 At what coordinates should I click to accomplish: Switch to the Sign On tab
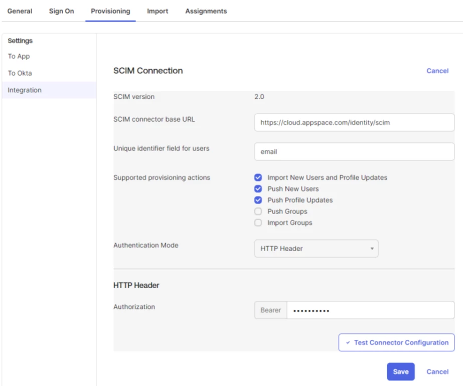click(61, 11)
